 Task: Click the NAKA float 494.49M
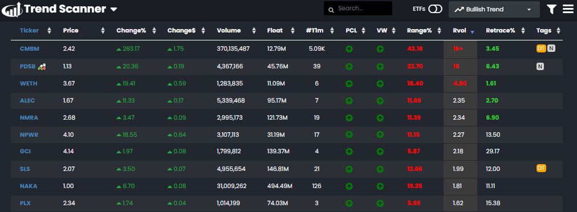click(280, 186)
